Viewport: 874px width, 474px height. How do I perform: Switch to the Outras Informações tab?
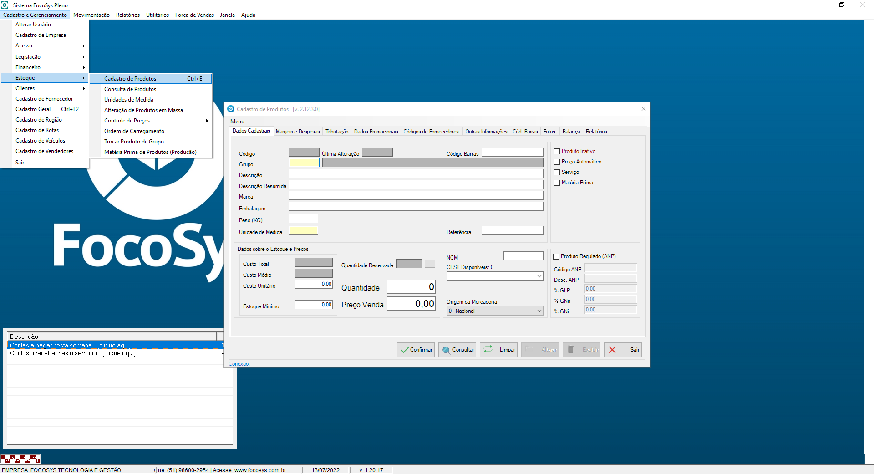click(486, 132)
